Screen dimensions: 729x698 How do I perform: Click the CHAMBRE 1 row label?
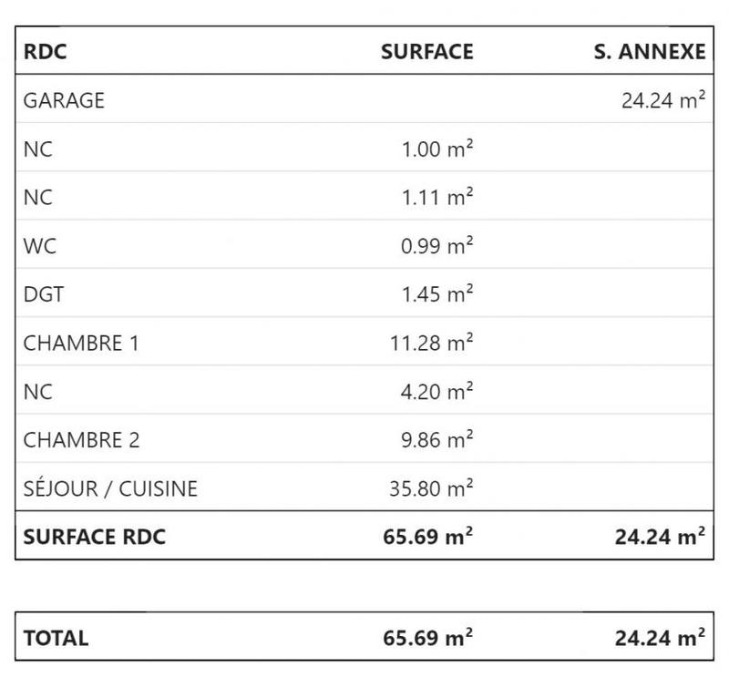pyautogui.click(x=81, y=343)
